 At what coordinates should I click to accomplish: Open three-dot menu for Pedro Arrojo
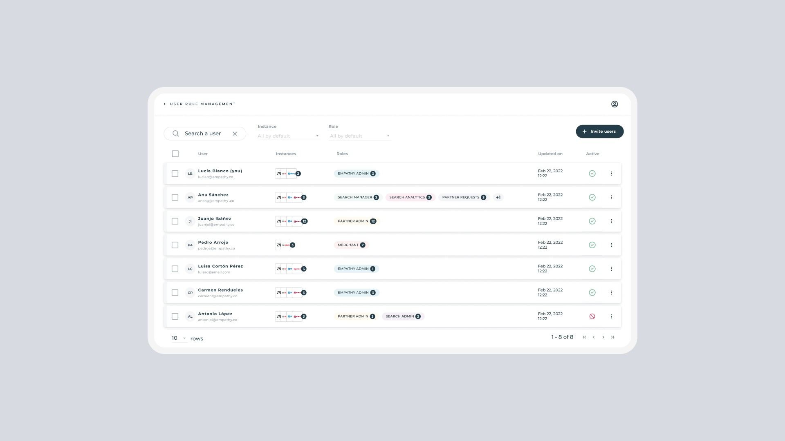(x=611, y=245)
